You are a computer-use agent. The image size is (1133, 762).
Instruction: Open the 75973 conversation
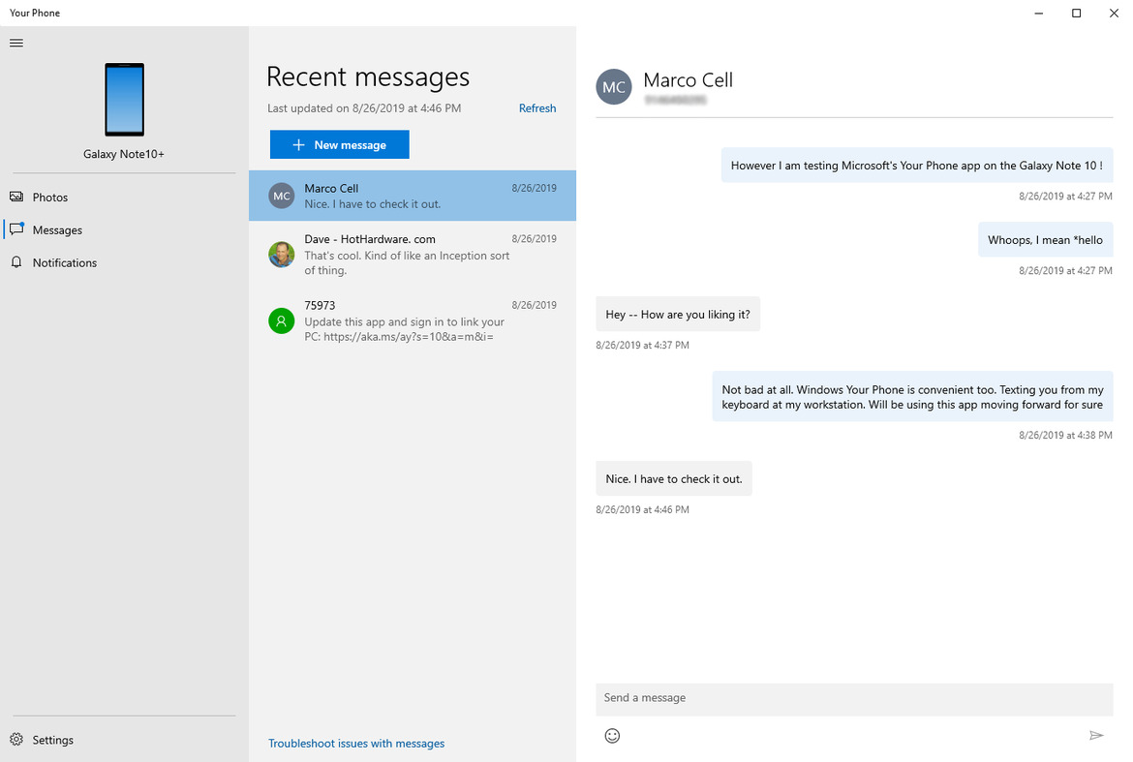[413, 320]
